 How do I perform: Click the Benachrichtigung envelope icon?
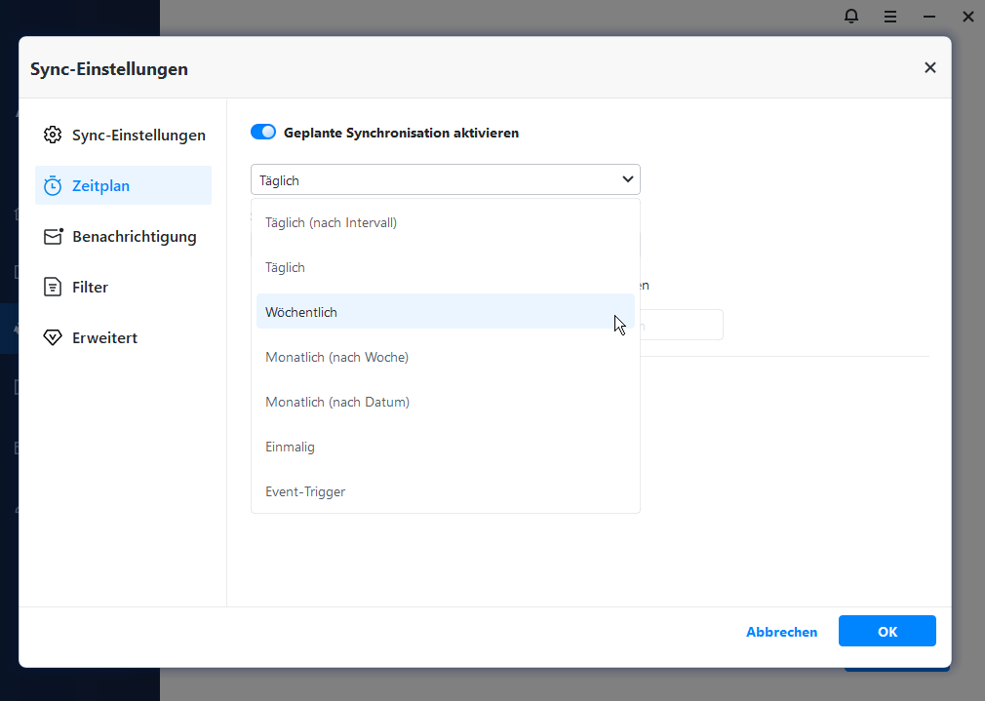tap(53, 237)
